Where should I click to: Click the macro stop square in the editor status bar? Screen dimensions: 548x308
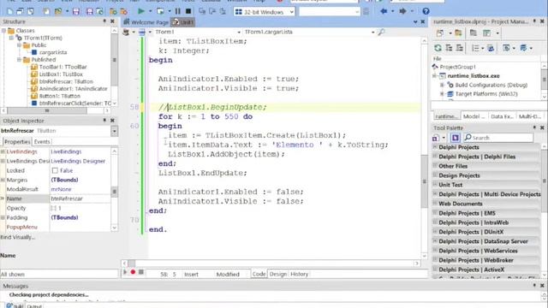140,272
